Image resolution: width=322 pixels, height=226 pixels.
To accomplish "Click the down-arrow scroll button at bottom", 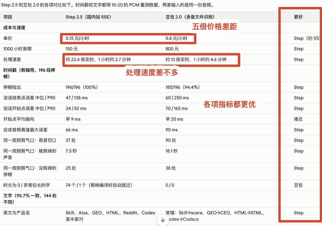I will pyautogui.click(x=163, y=220).
